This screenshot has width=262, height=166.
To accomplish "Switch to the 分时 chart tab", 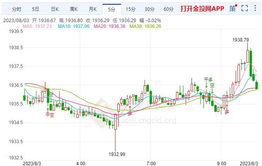I will (17, 9).
